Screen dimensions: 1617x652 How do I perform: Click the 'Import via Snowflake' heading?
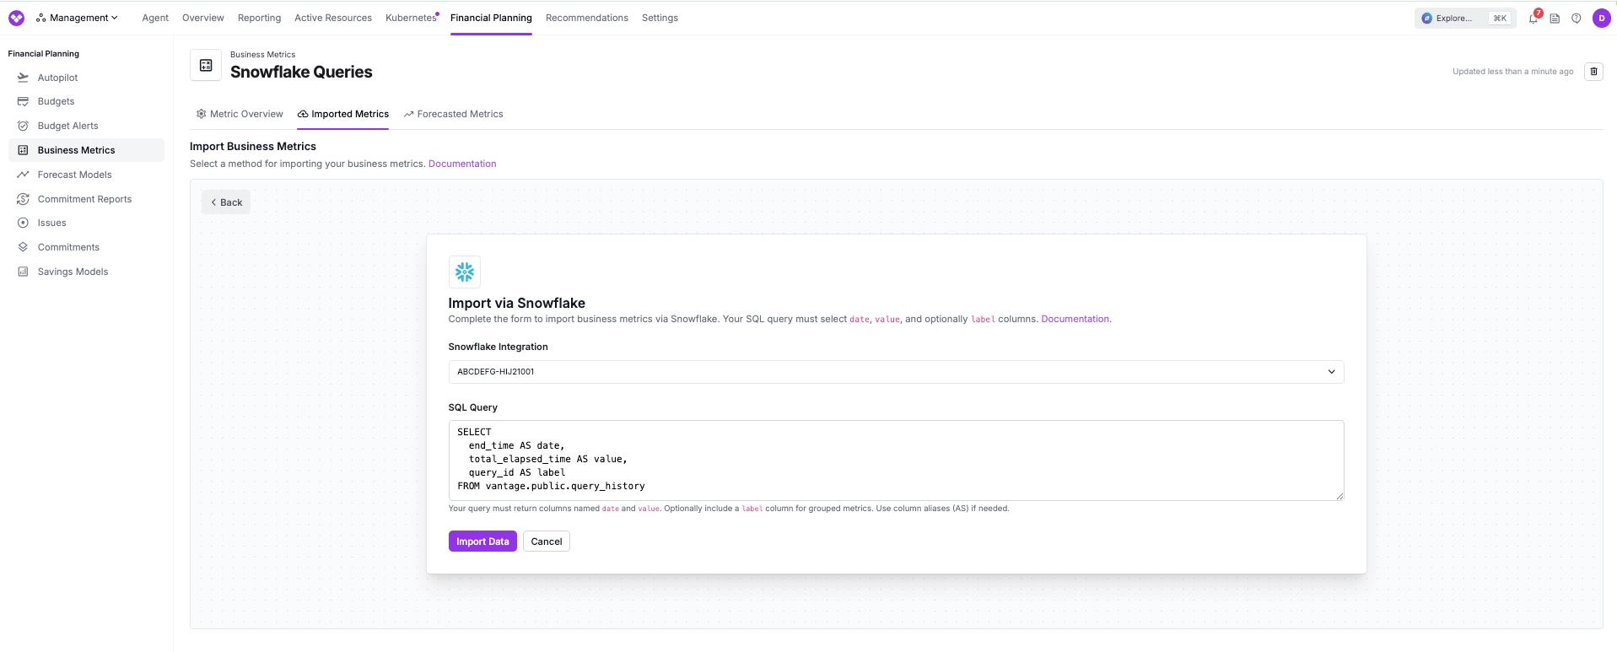pyautogui.click(x=516, y=303)
